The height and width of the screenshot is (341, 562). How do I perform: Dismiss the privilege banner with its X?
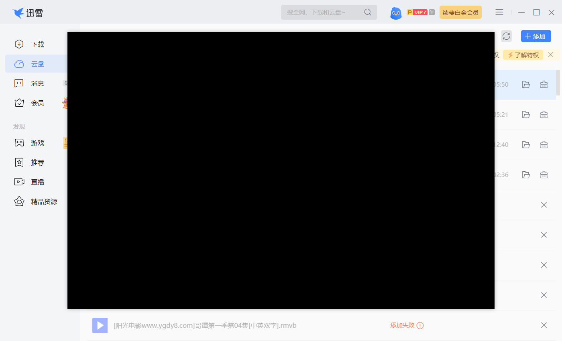[550, 55]
